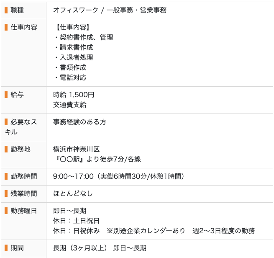Select the 職種 row label
Viewport: 274px width, 258px height.
coord(17,10)
